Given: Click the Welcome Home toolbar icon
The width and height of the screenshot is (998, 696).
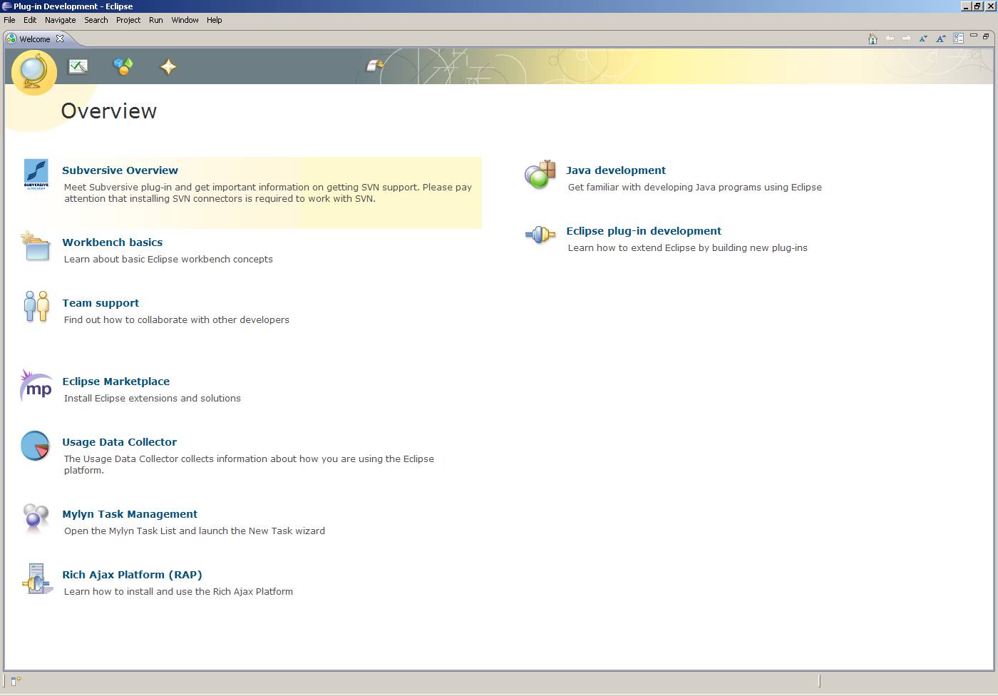Looking at the screenshot, I should click(x=873, y=39).
